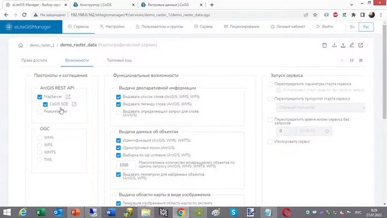
Task: Open browser extensions puzzle icon
Action: 353,15
